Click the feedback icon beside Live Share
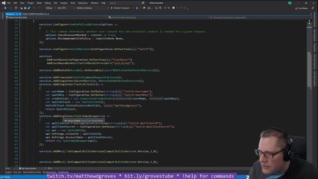 [x=313, y=8]
